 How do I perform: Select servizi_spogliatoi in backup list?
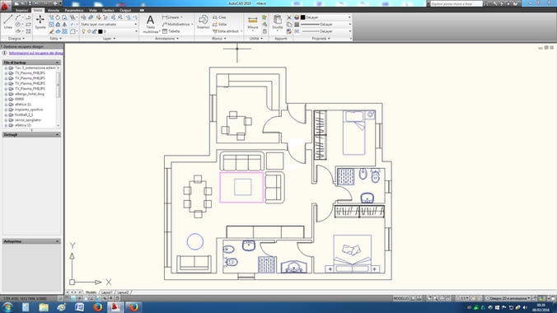coord(28,120)
